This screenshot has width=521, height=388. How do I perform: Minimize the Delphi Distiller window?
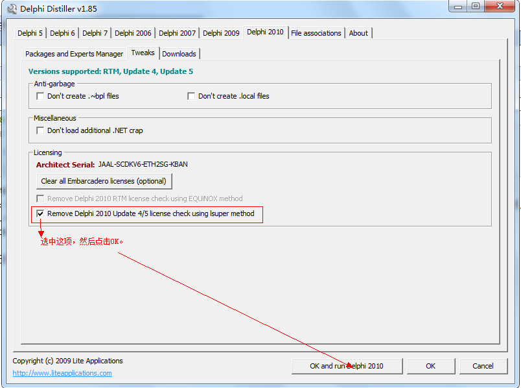[x=458, y=6]
